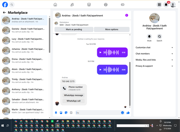Open Lucy conversation in list
Image resolution: width=180 pixels, height=132 pixels.
(24, 41)
